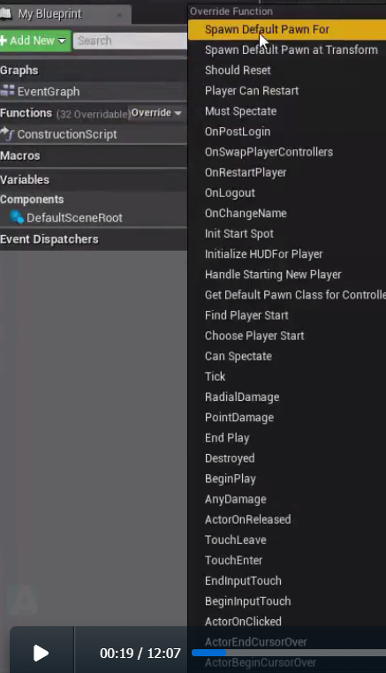The height and width of the screenshot is (673, 386).
Task: Click the DefaultSceneRoot component icon
Action: click(x=17, y=217)
